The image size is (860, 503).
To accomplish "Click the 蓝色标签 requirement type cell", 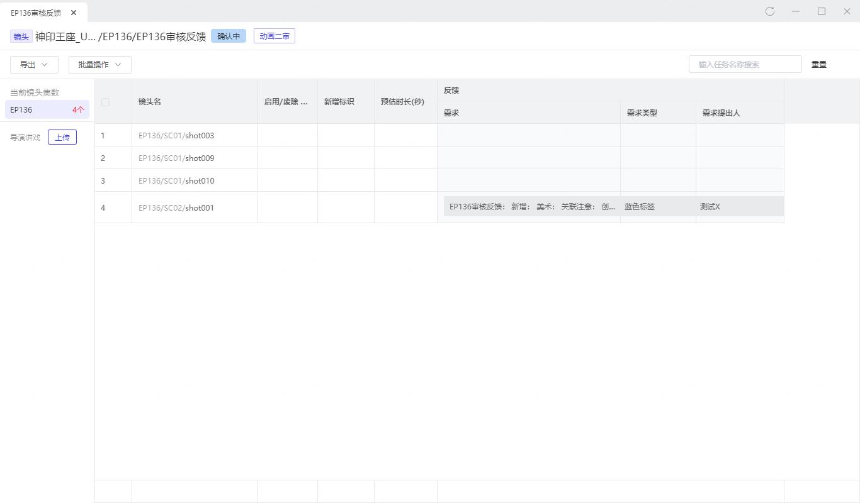I will [x=640, y=207].
